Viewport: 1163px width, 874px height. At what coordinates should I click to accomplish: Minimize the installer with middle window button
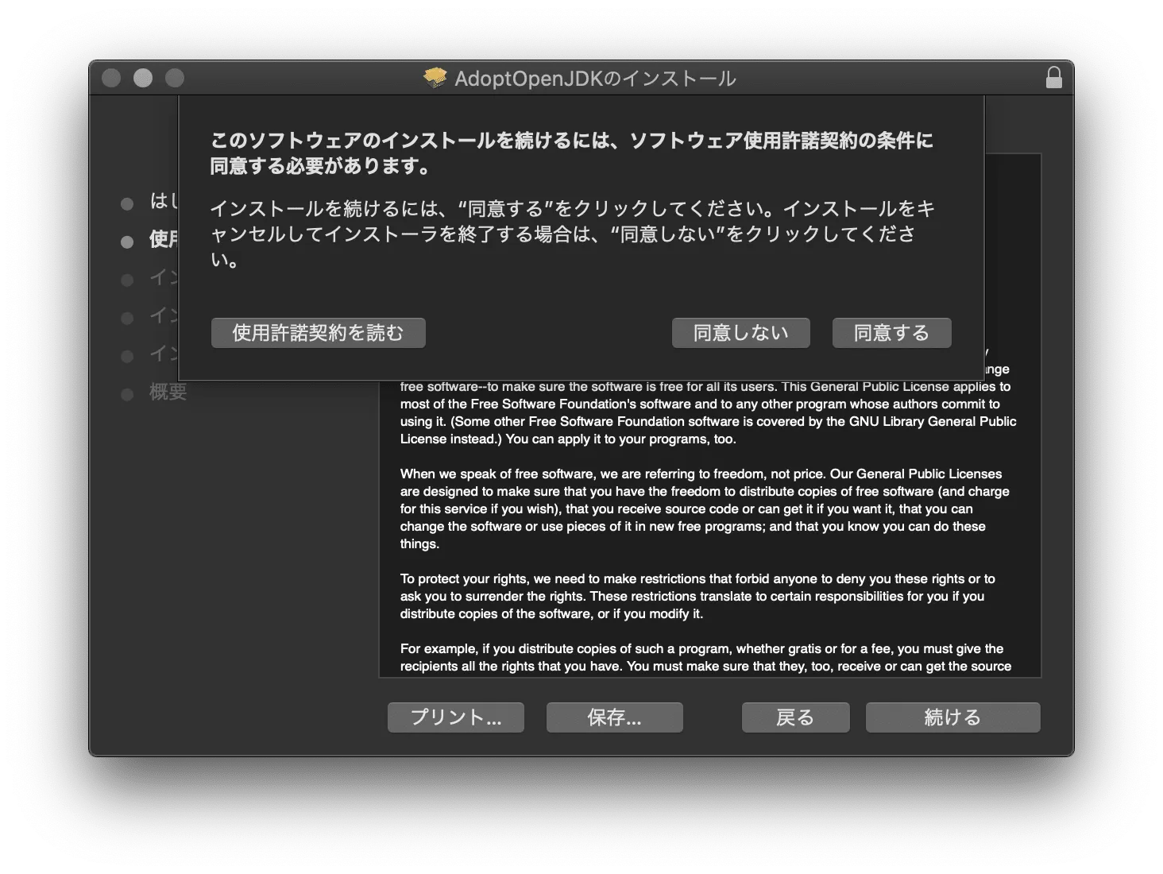[x=143, y=78]
